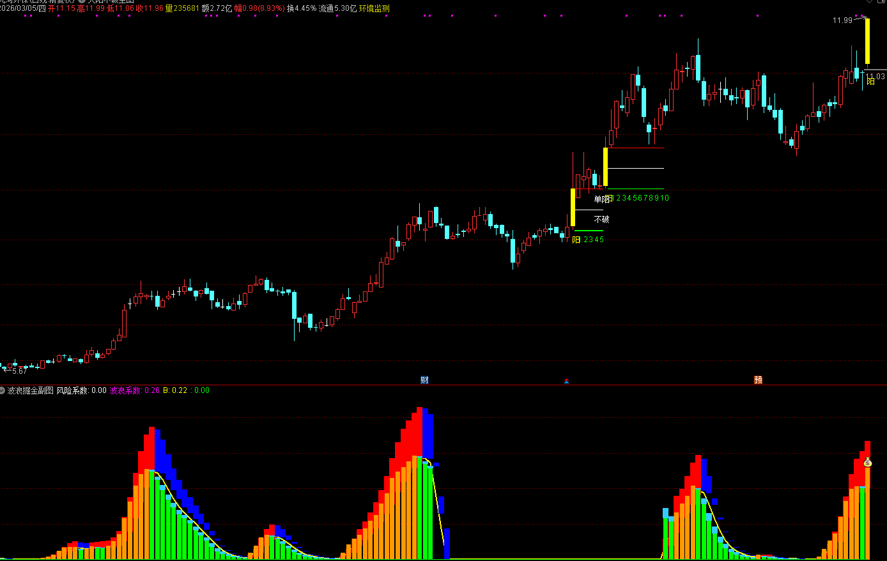This screenshot has width=887, height=561.
Task: Click the 环境监测 sector label
Action: click(x=374, y=9)
